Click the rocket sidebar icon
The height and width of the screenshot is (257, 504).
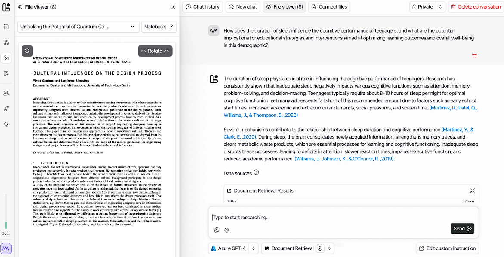tap(6, 109)
